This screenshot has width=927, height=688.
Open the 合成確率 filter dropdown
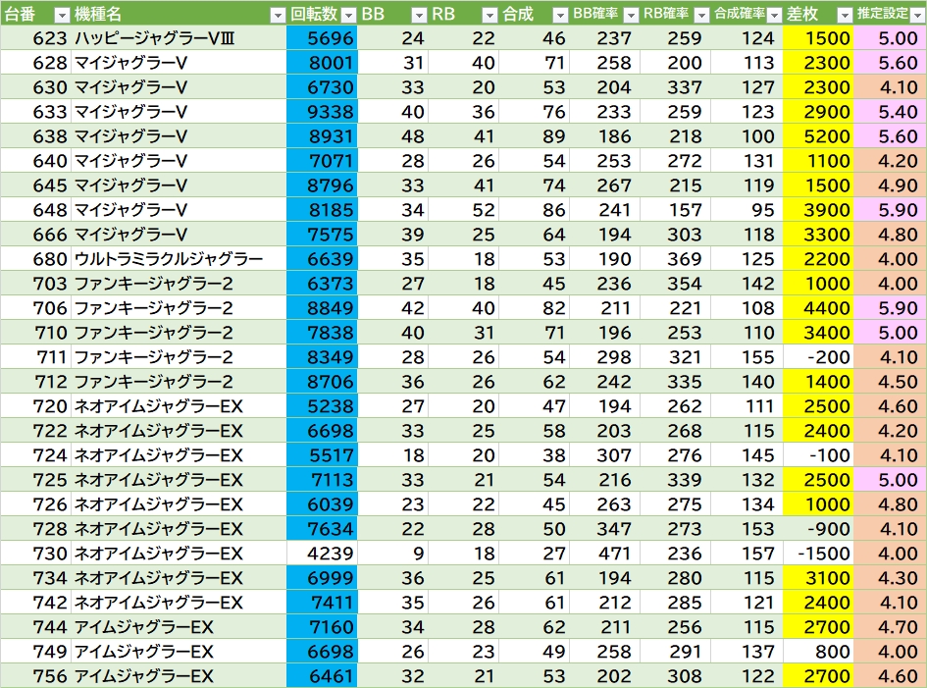(x=772, y=14)
